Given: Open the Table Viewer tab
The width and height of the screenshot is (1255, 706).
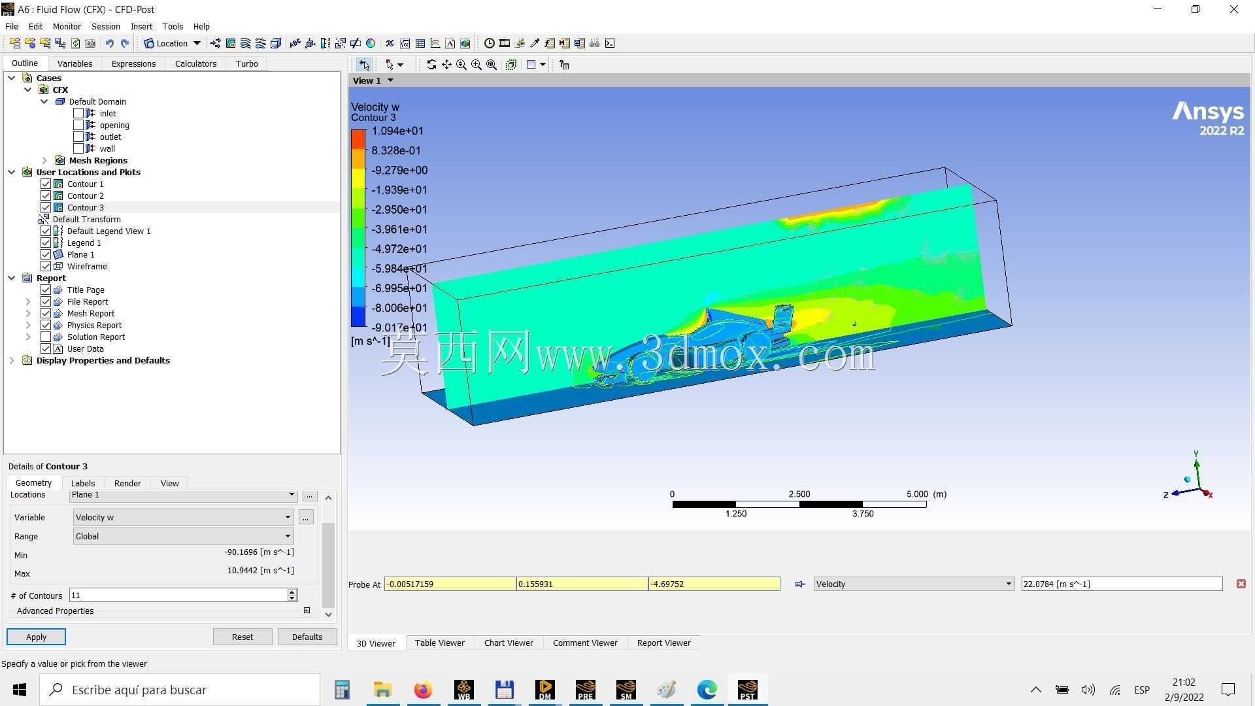Looking at the screenshot, I should [439, 643].
